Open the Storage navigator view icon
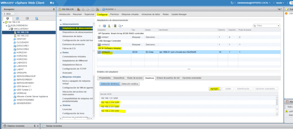 point(27,19)
